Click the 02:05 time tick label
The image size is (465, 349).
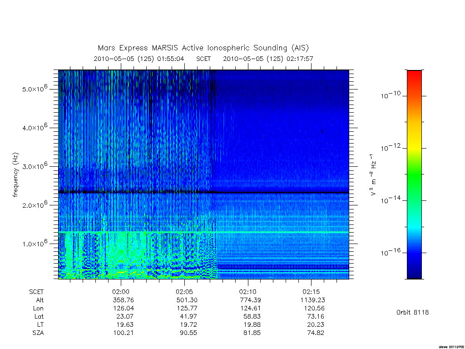pos(184,292)
